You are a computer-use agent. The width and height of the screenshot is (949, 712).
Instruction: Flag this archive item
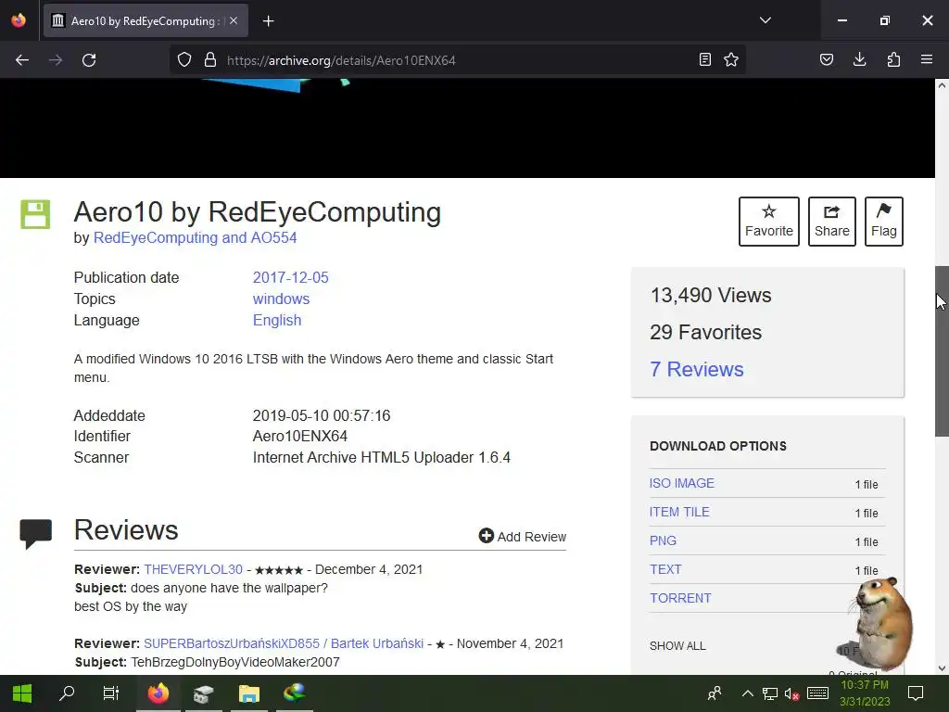pyautogui.click(x=883, y=222)
